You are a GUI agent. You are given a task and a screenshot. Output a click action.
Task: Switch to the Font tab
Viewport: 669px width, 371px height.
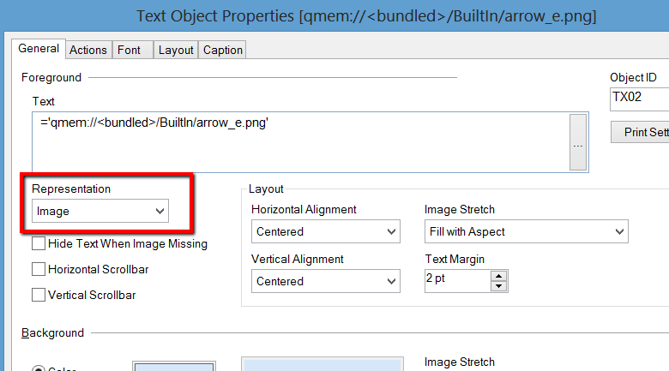coord(130,50)
